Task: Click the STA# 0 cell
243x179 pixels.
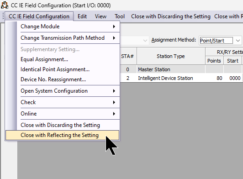Action: [x=128, y=69]
